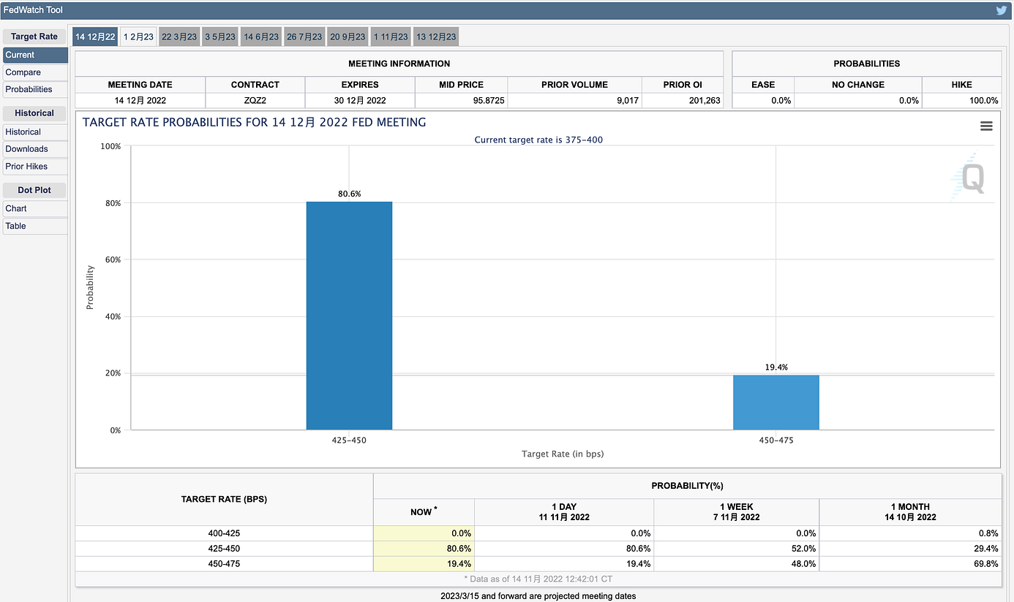1014x602 pixels.
Task: Click the 29.4% one-month probability cell
Action: coord(911,549)
